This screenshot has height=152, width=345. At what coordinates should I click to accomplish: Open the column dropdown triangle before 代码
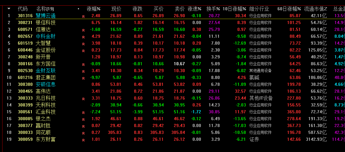(9, 9)
